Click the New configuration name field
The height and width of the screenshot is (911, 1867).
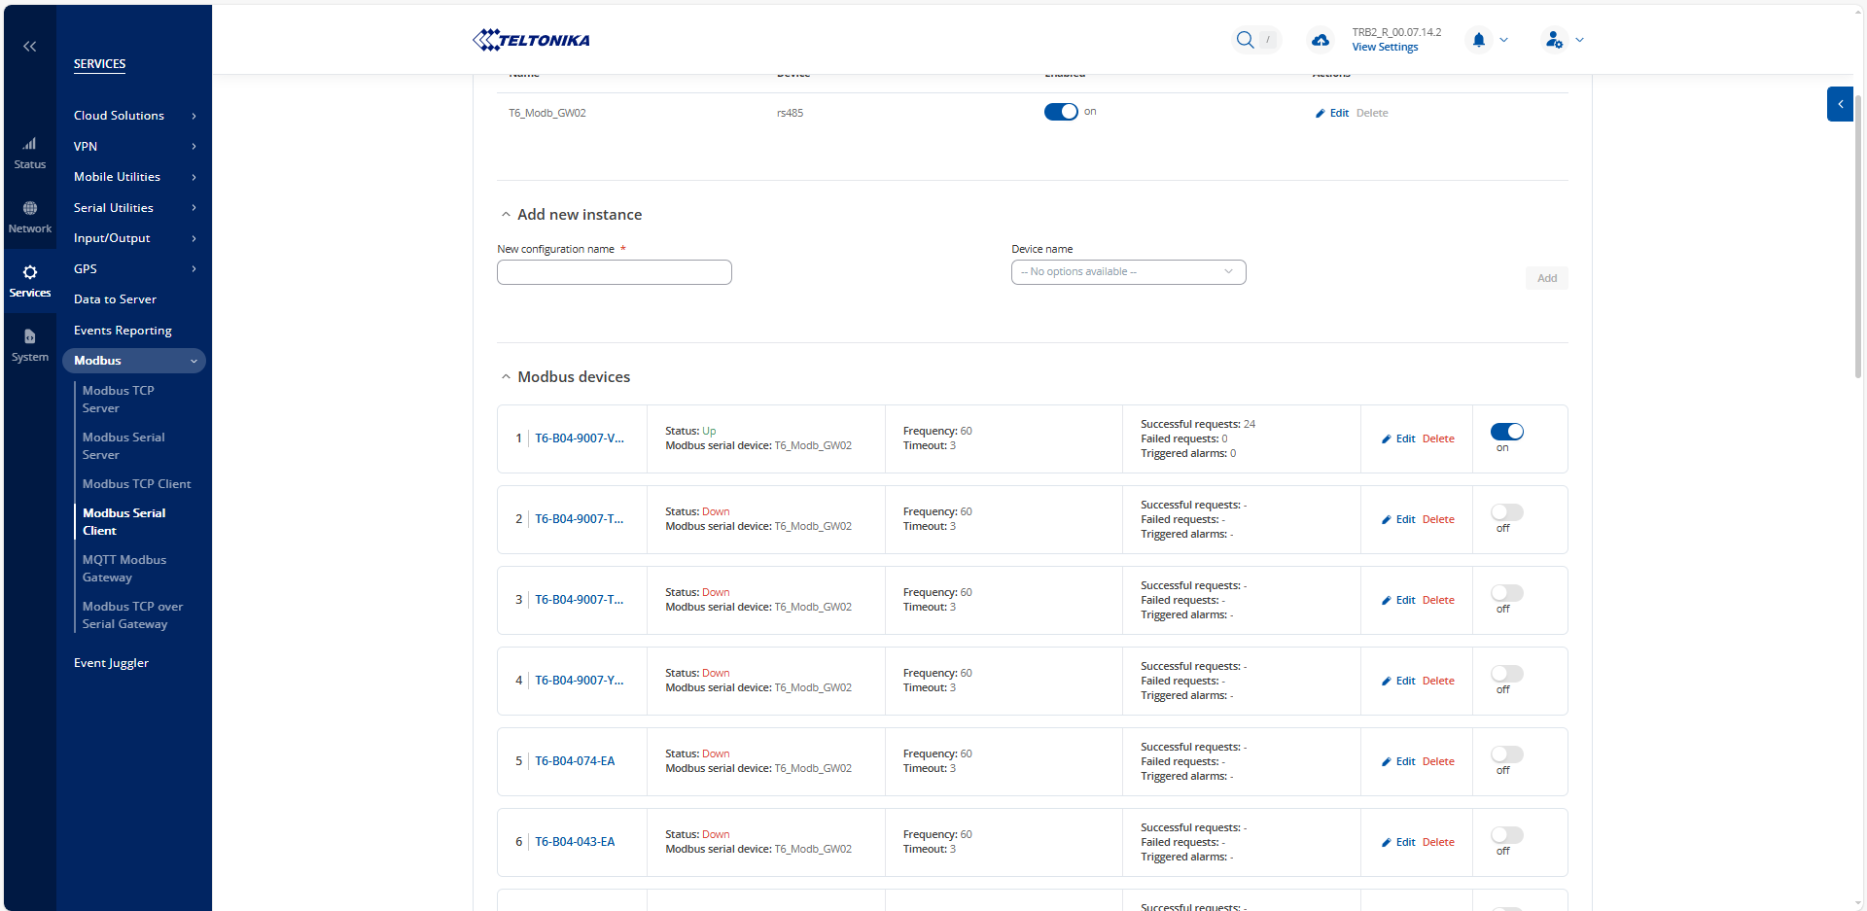(614, 272)
